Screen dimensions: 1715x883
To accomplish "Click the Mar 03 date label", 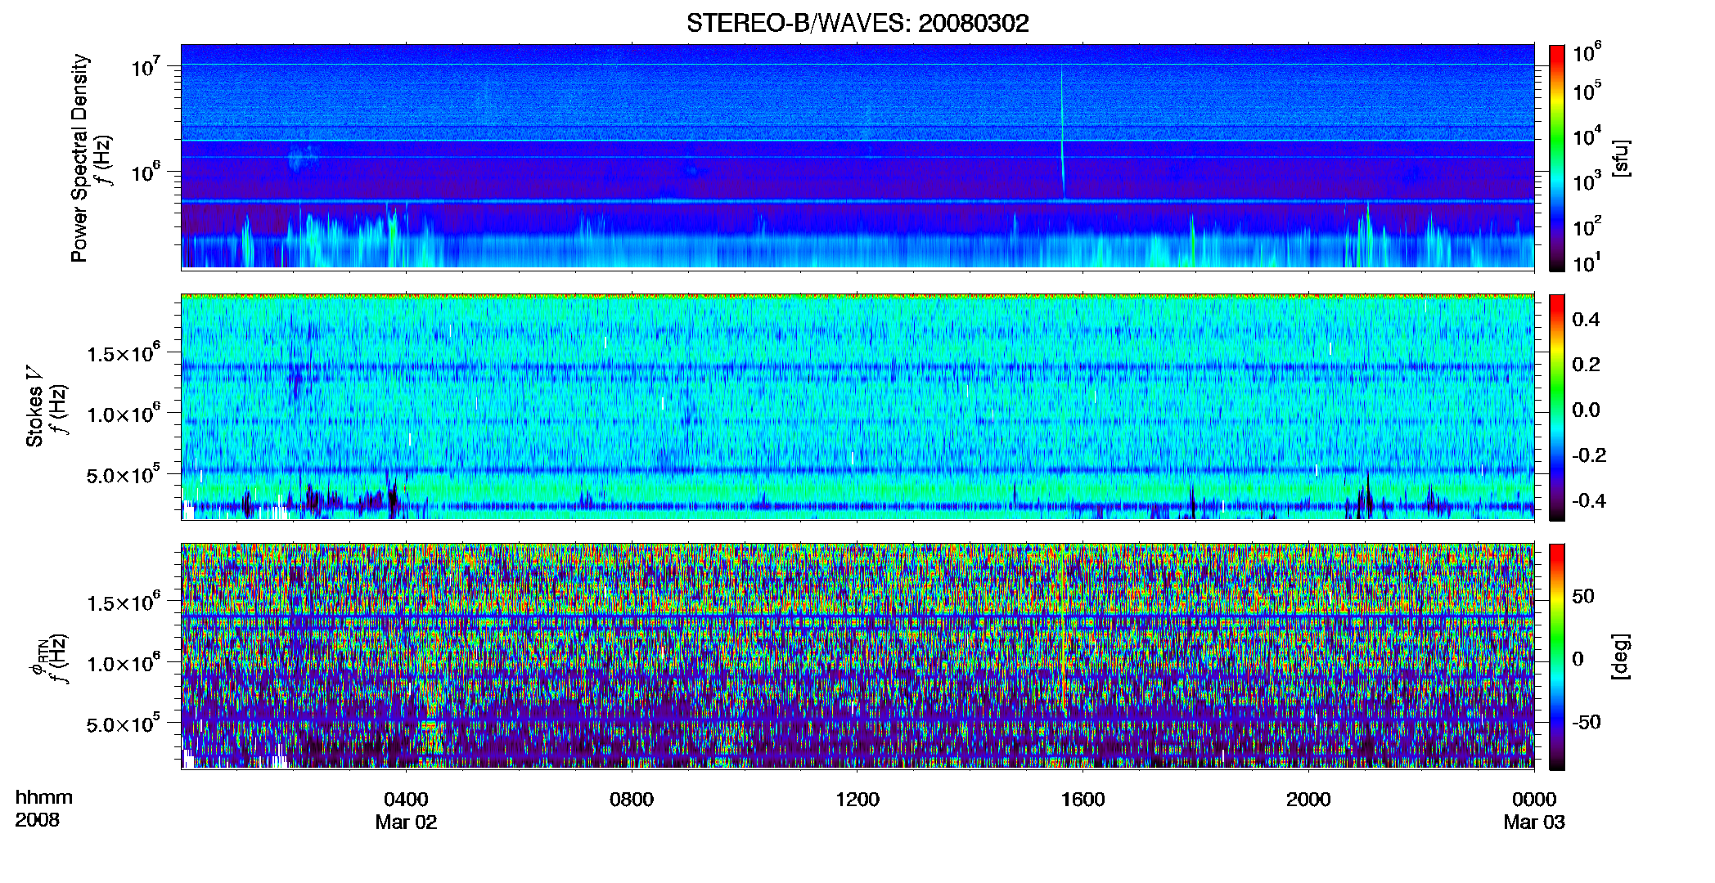I will tap(1534, 822).
